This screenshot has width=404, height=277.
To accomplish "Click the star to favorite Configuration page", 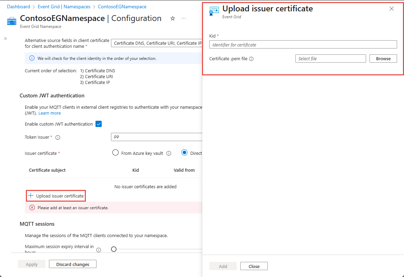I will pos(172,19).
